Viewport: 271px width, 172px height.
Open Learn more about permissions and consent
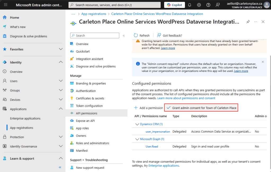(x=186, y=98)
